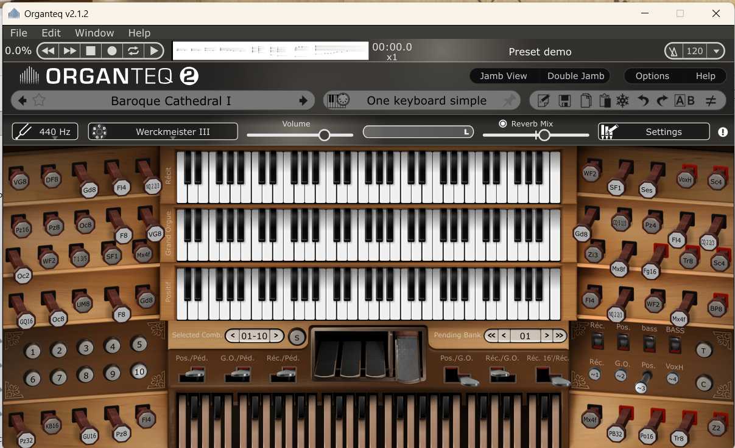Click the copy icon in toolbar
This screenshot has height=448, width=735.
click(585, 101)
